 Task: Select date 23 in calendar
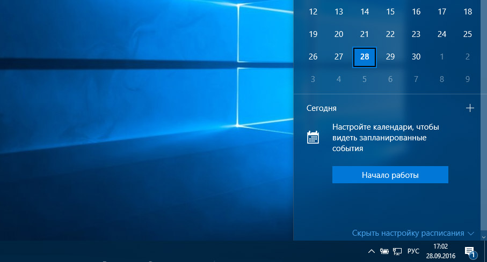point(416,34)
